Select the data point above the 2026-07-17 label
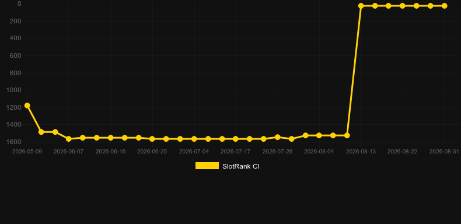Viewport: 461px width, 224px height. click(236, 139)
